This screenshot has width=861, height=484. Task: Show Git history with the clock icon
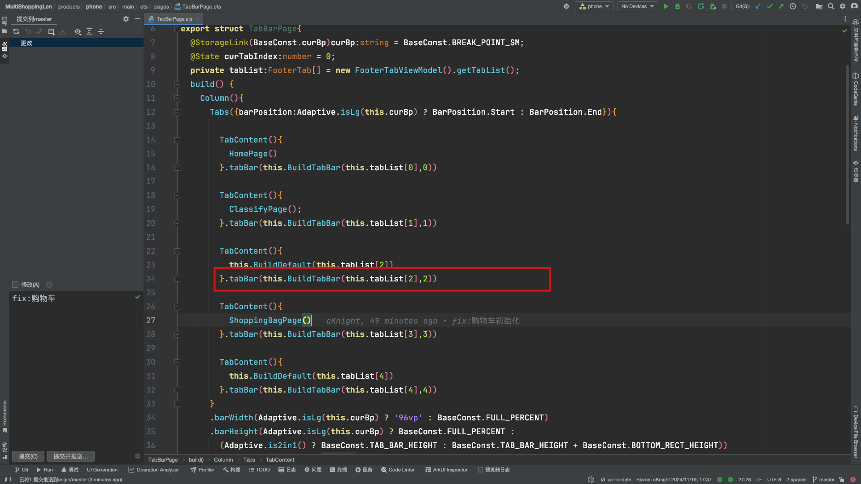click(793, 6)
